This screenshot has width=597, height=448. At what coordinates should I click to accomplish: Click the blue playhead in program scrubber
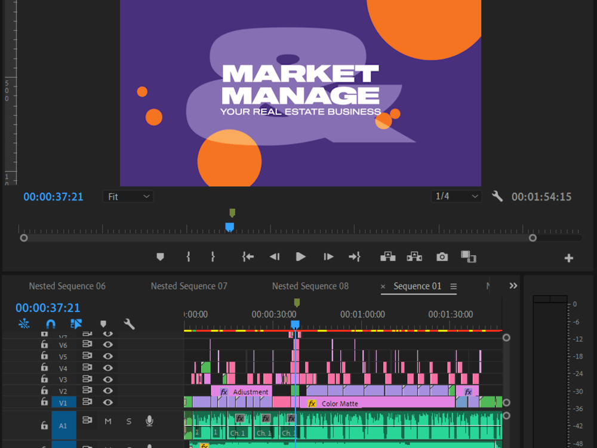tap(230, 227)
